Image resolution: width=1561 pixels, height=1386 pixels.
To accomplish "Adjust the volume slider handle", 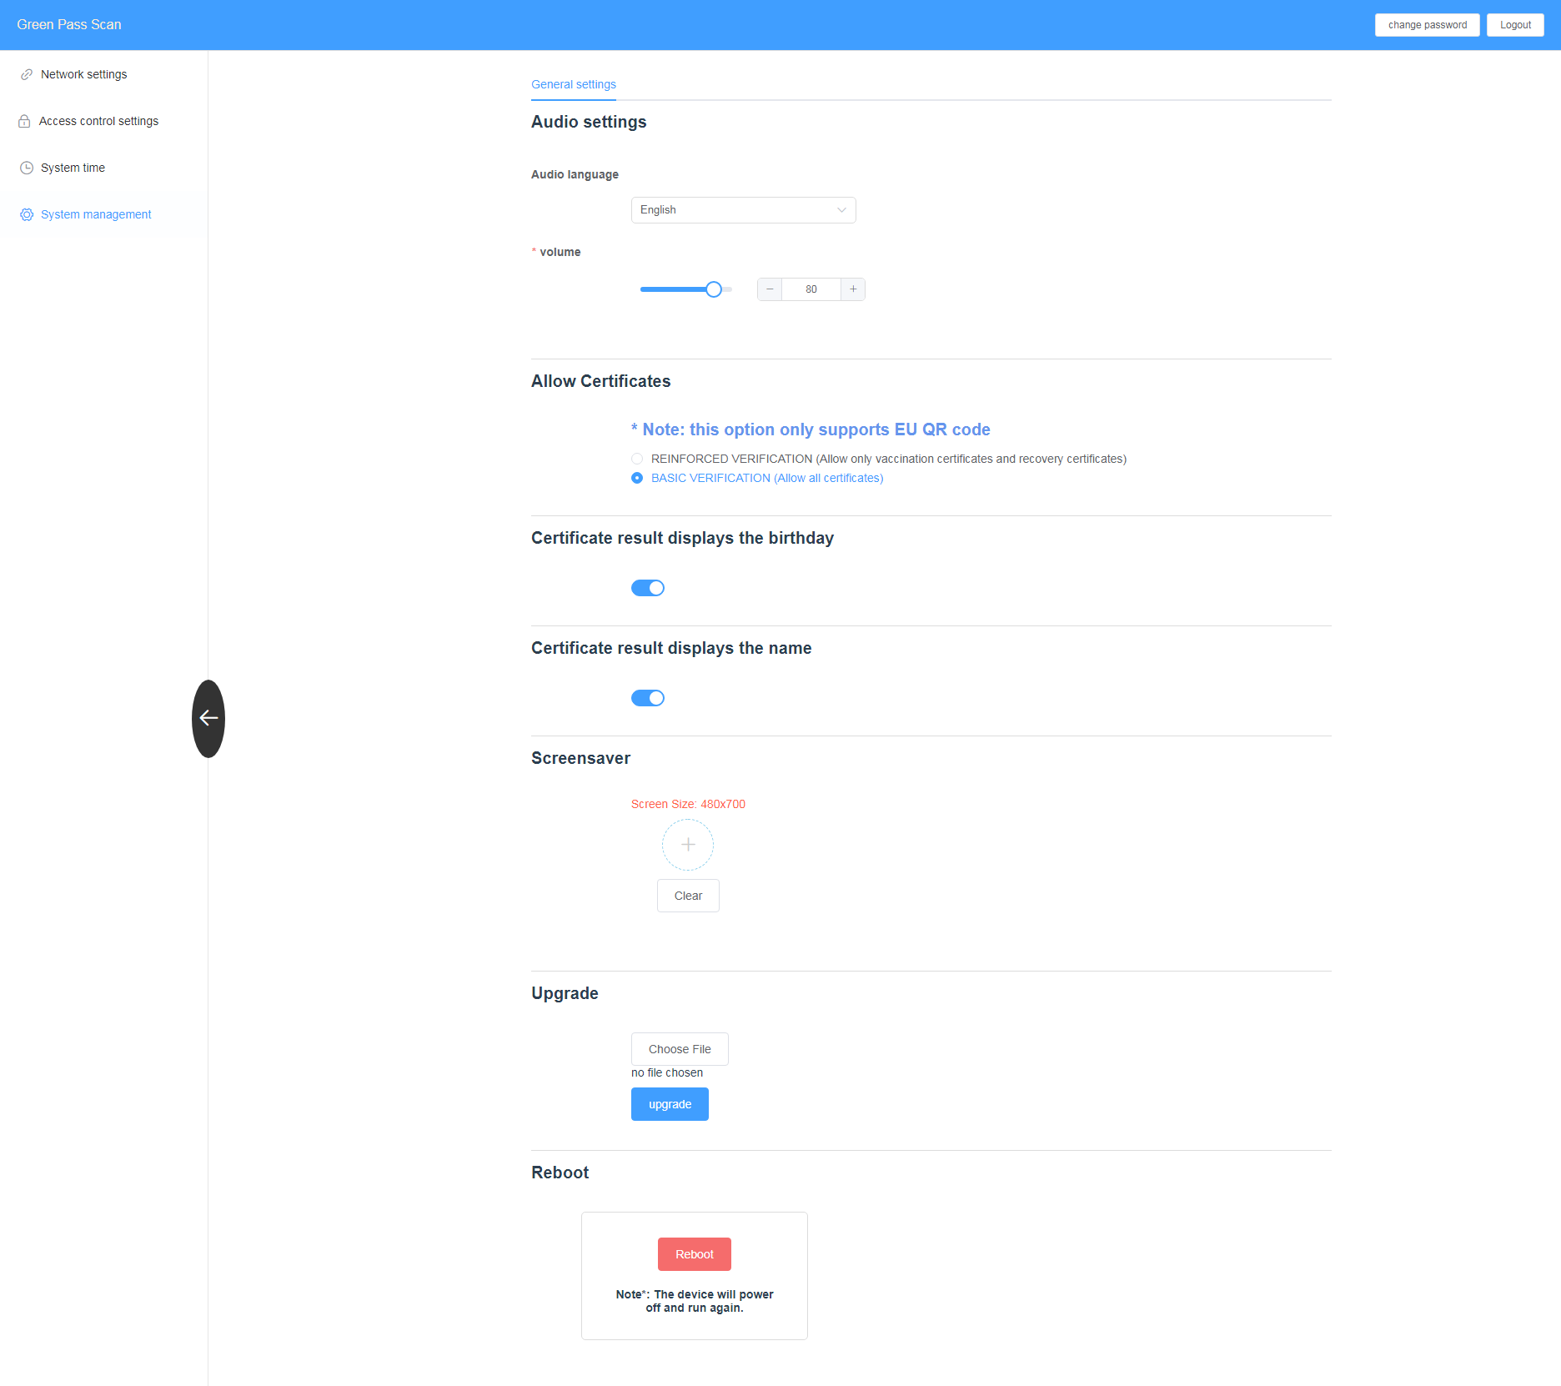I will (714, 289).
